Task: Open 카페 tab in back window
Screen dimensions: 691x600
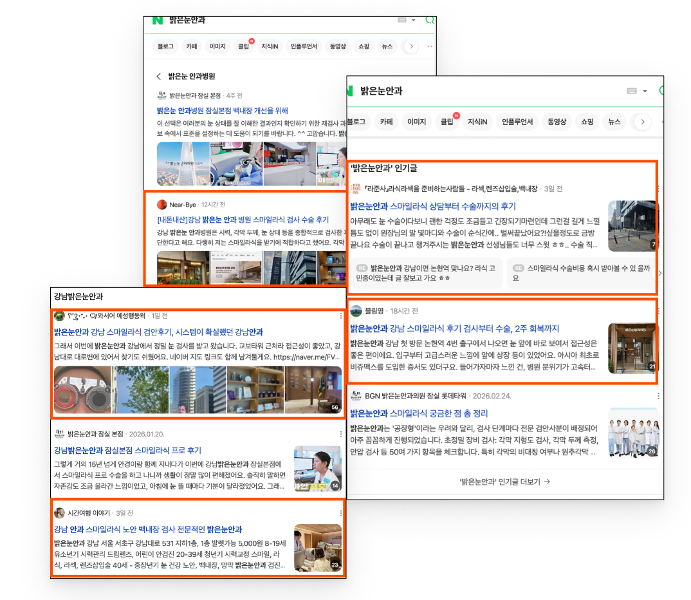Action: pos(192,46)
